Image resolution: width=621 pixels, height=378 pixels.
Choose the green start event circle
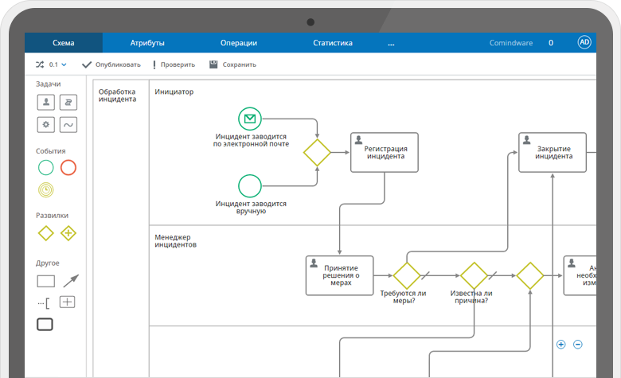[46, 167]
